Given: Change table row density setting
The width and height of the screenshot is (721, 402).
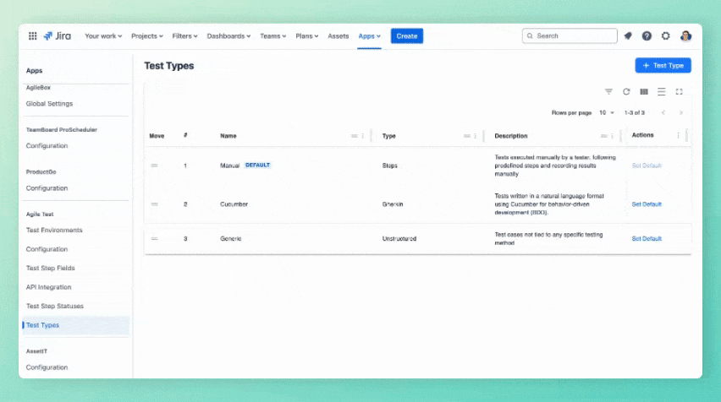Looking at the screenshot, I should click(662, 91).
